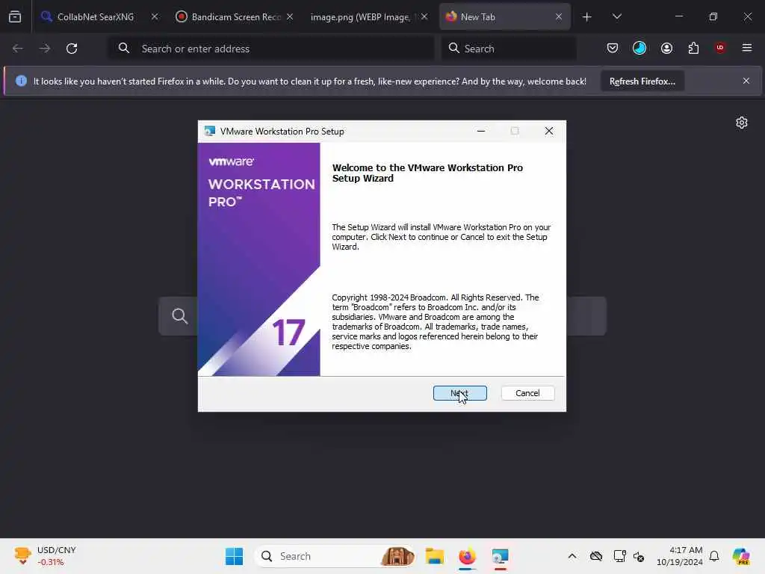Click Next in VMware Setup wizard
The height and width of the screenshot is (574, 765).
pos(459,393)
